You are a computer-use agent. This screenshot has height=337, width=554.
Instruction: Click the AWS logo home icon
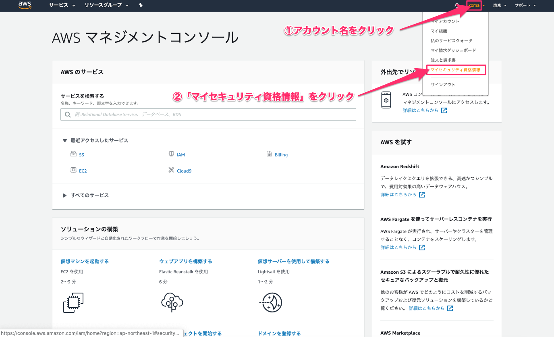(25, 5)
